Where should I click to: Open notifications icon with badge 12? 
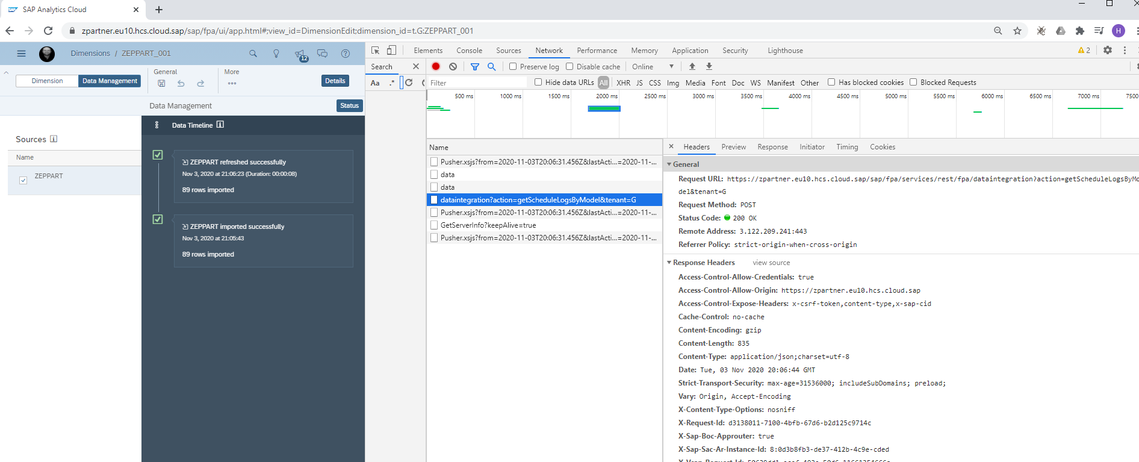[300, 55]
